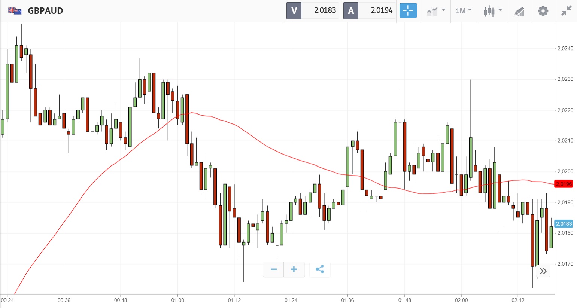Zoom out with the minus button
The height and width of the screenshot is (308, 577).
pyautogui.click(x=274, y=269)
